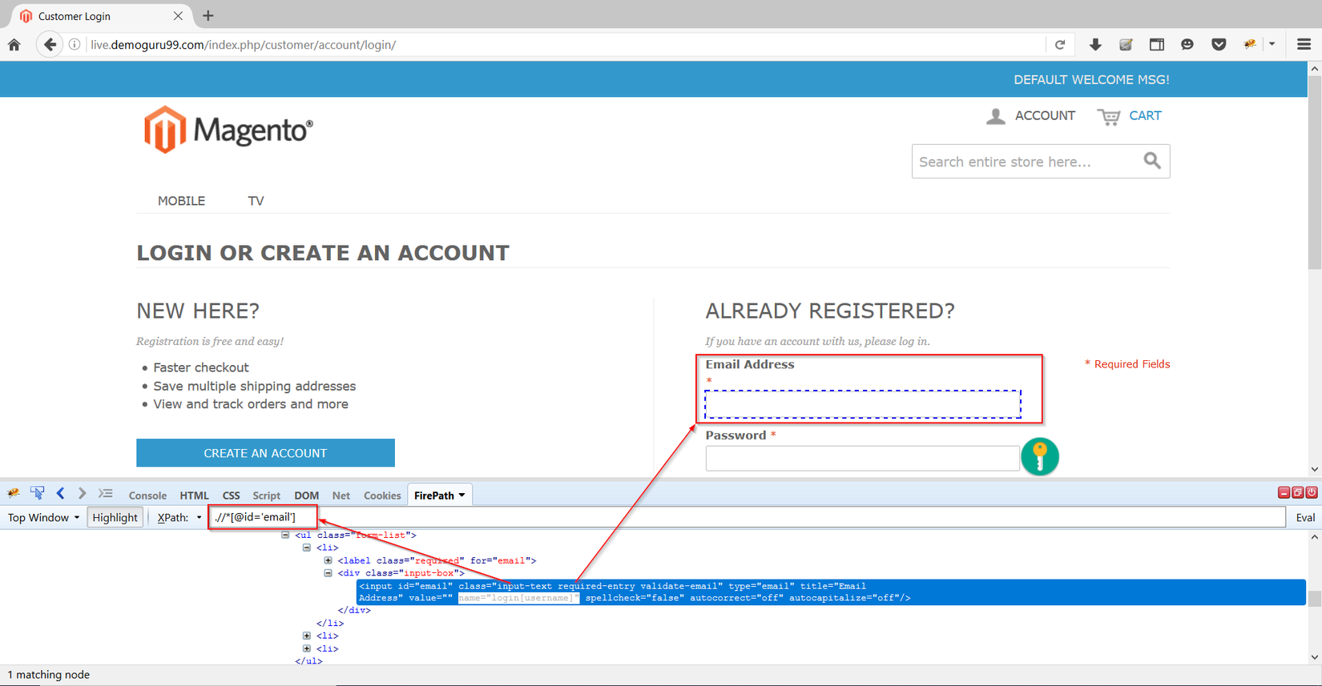Click the XPath expression input field
Viewport: 1322px width, 686px height.
(748, 517)
